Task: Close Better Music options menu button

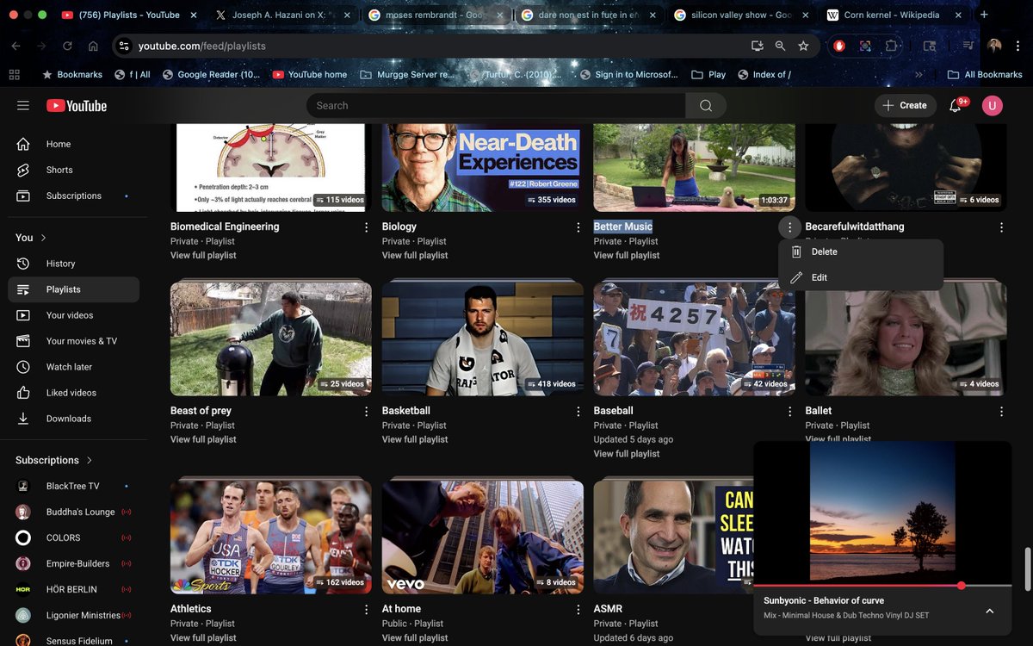Action: tap(790, 227)
